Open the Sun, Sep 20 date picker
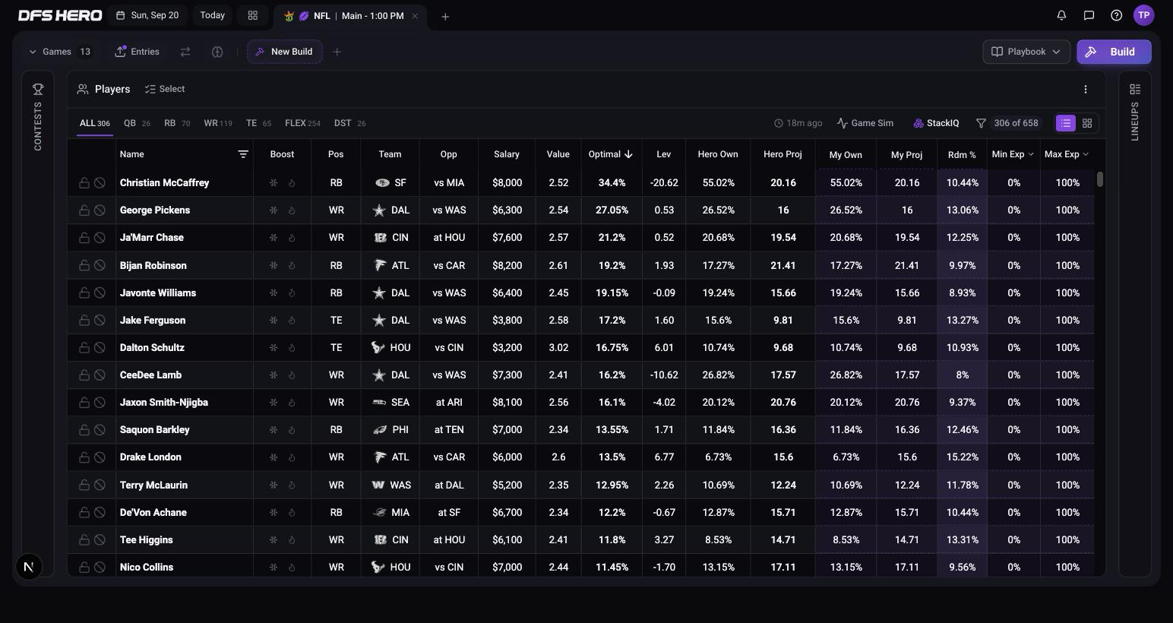 coord(147,15)
